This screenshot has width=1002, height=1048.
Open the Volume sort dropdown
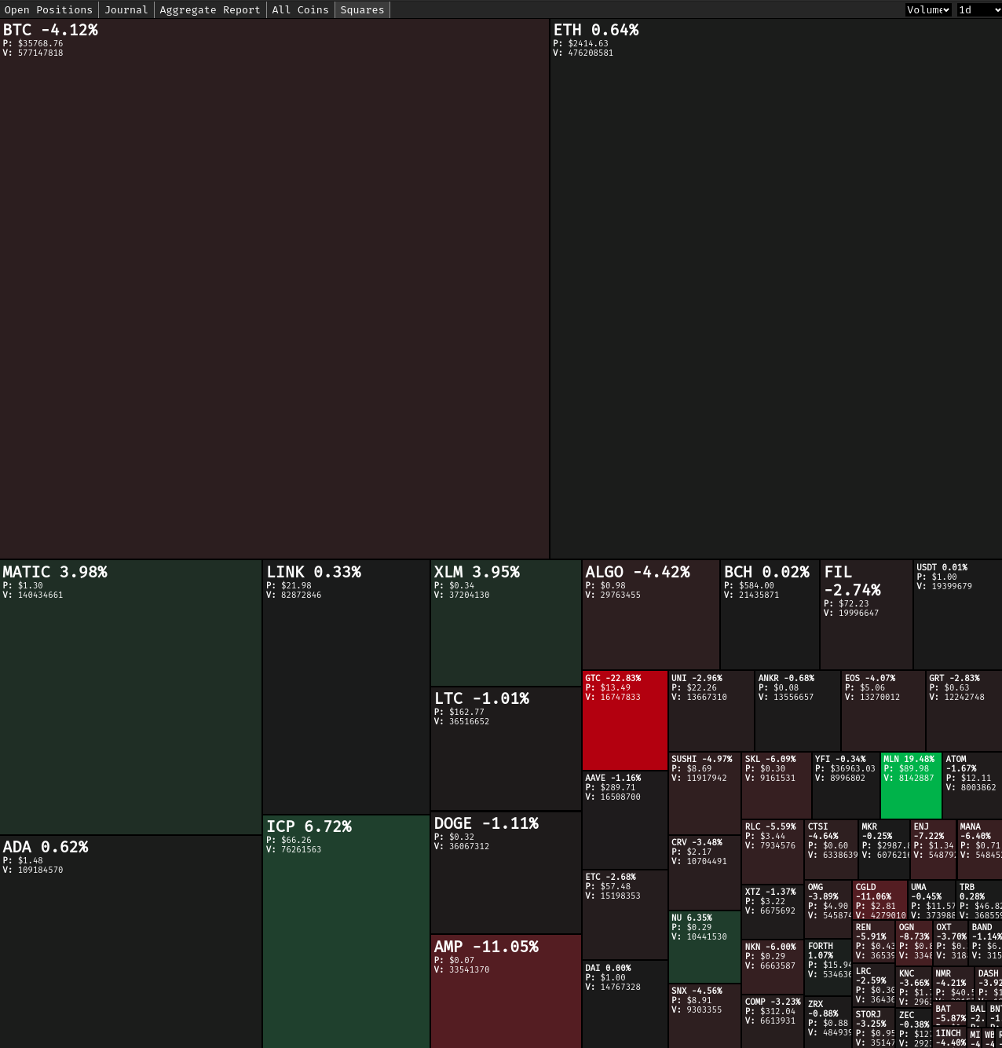click(x=928, y=9)
